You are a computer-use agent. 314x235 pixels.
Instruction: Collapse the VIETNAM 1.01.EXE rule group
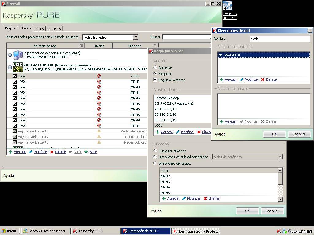[10, 67]
